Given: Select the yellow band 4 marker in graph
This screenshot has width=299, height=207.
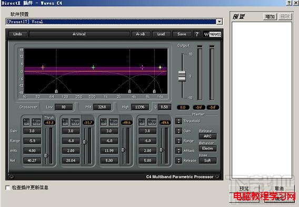Looking at the screenshot, I should (x=160, y=67).
